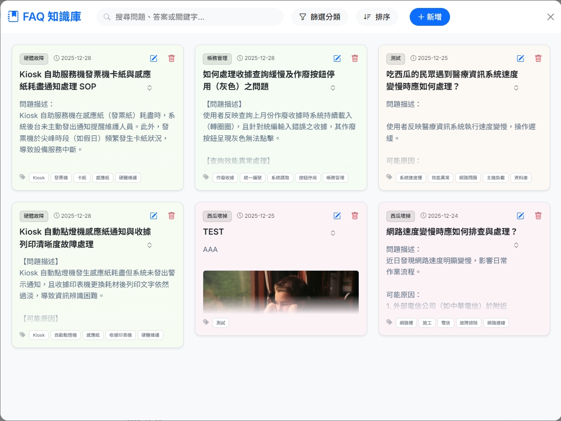This screenshot has height=421, width=561.
Task: Edit the TEST FAQ entry
Action: pyautogui.click(x=337, y=215)
